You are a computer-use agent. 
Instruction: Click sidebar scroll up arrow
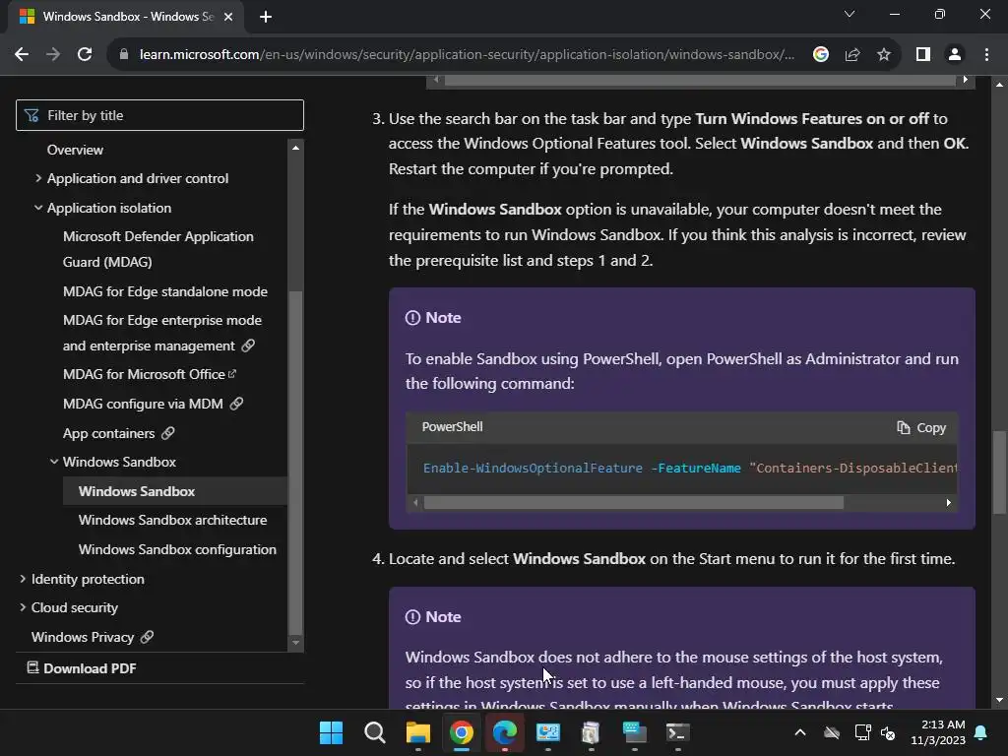(295, 148)
